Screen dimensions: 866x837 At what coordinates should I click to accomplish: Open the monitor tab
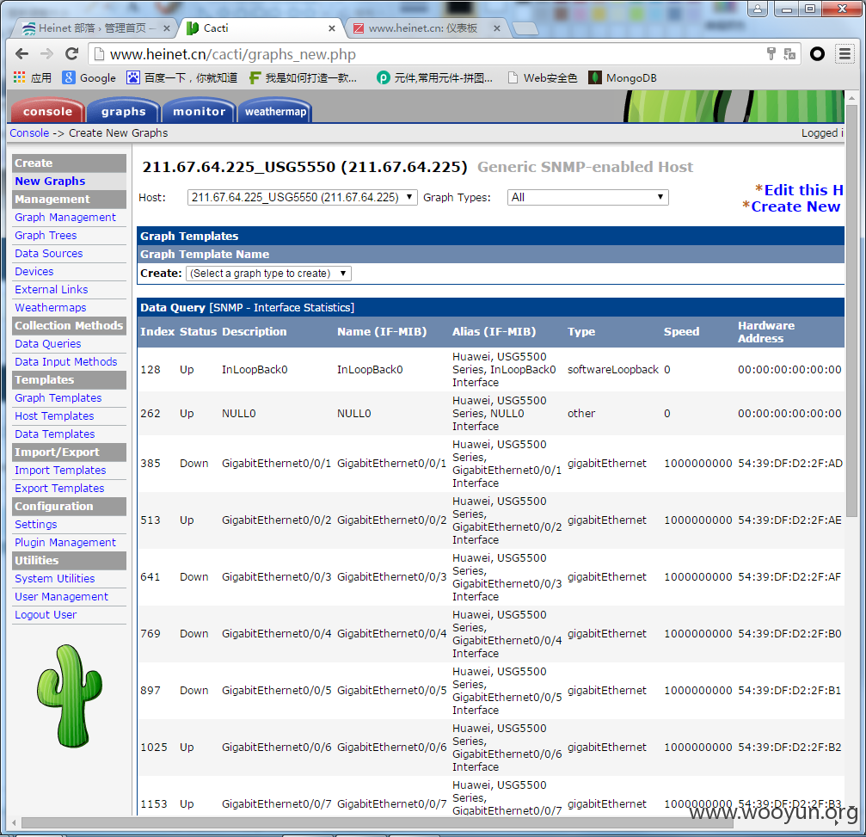[200, 111]
